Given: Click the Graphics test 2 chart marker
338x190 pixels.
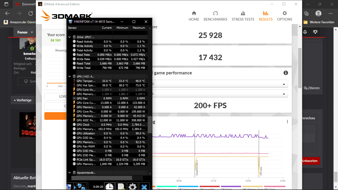Looking at the screenshot, I should (197, 168).
